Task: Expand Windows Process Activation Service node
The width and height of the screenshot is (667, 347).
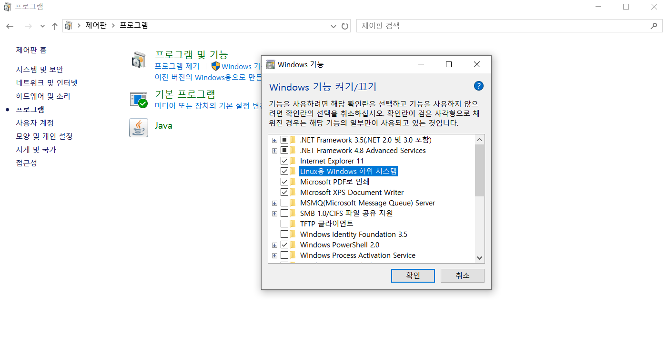Action: click(x=274, y=255)
